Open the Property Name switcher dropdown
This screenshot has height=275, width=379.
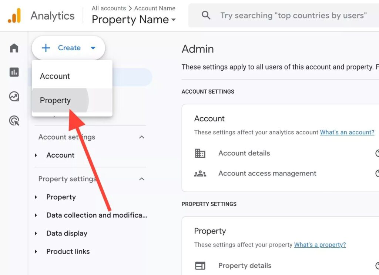point(174,20)
